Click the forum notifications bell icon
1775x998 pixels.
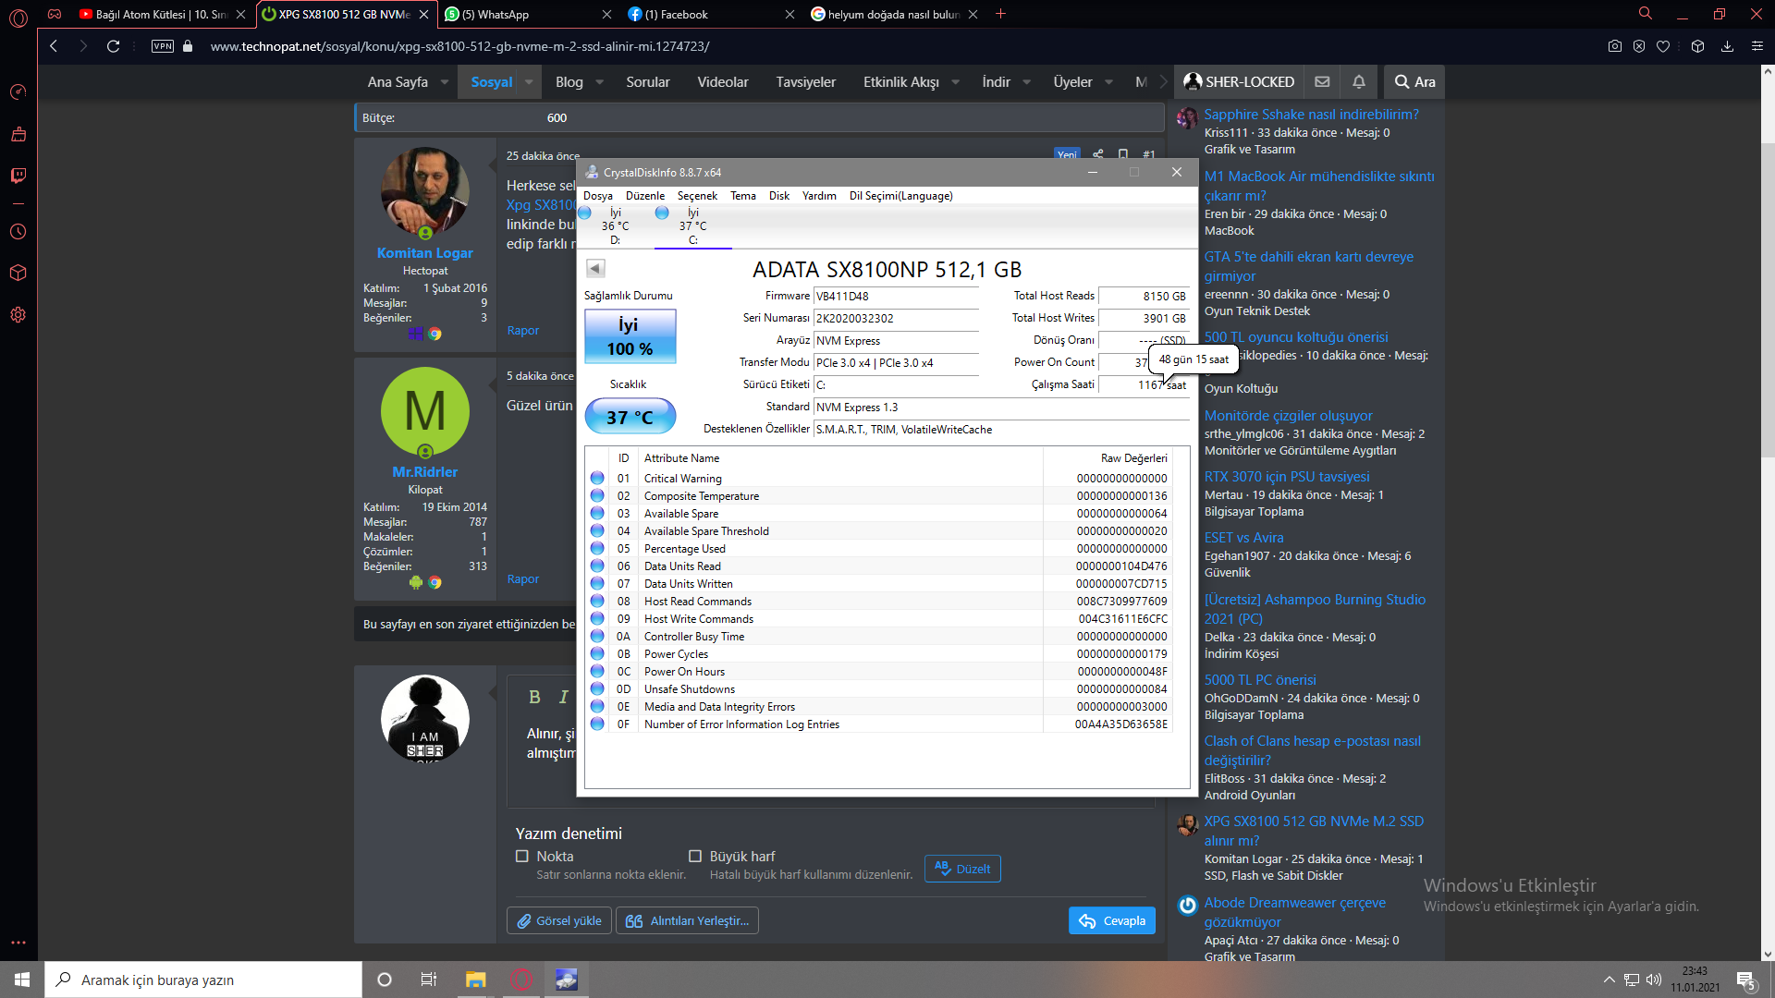click(x=1358, y=82)
